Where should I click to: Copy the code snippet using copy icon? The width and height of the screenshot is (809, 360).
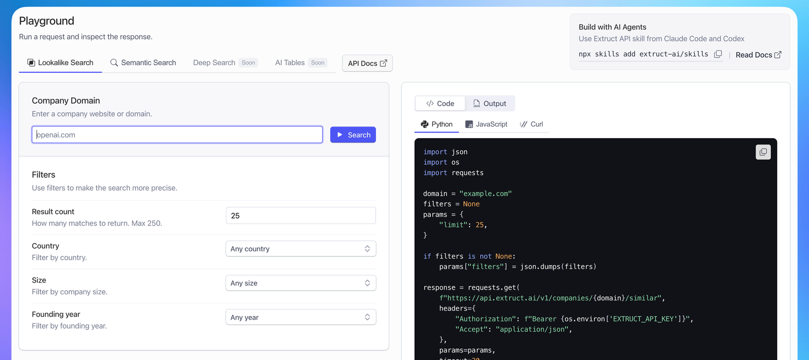point(763,152)
